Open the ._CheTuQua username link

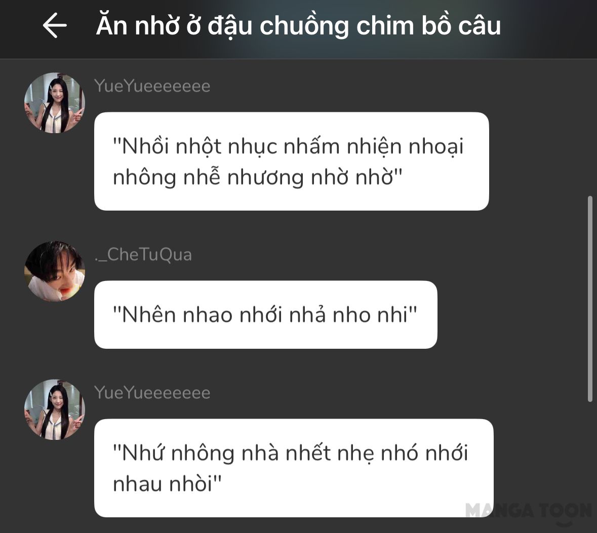click(143, 255)
